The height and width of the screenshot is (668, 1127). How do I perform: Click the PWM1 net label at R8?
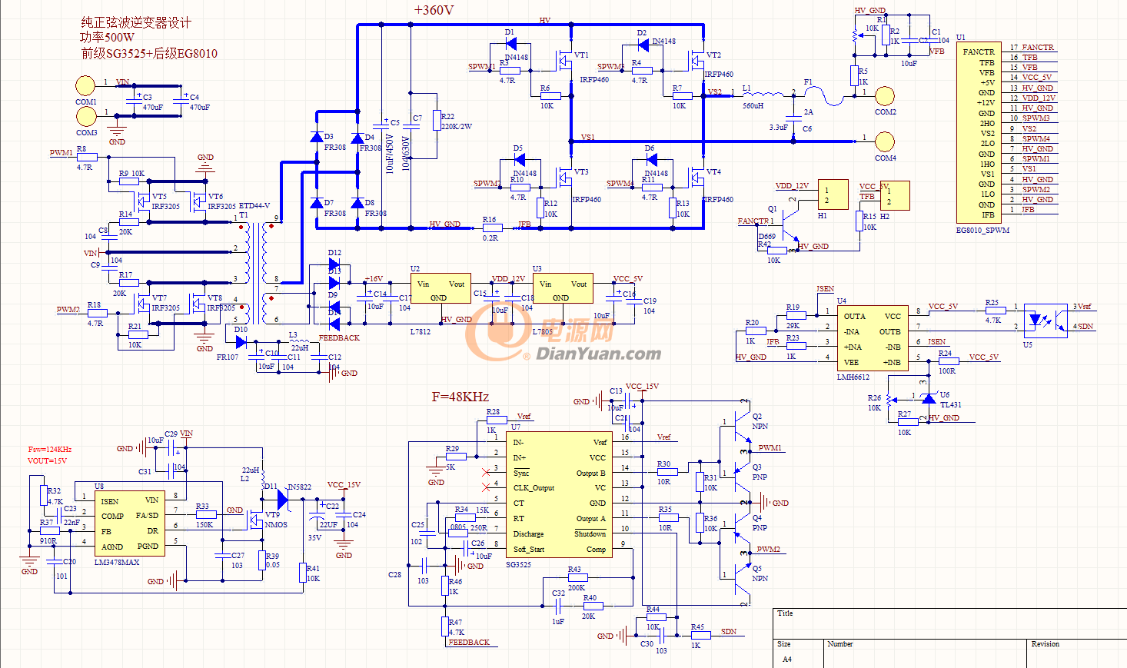click(62, 153)
